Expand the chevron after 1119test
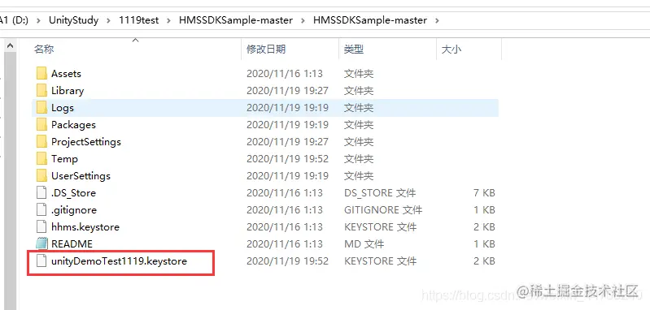 tap(168, 20)
